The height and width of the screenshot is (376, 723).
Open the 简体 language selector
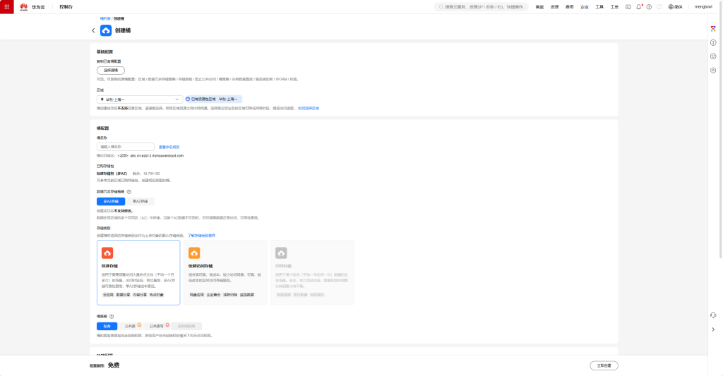(x=675, y=7)
